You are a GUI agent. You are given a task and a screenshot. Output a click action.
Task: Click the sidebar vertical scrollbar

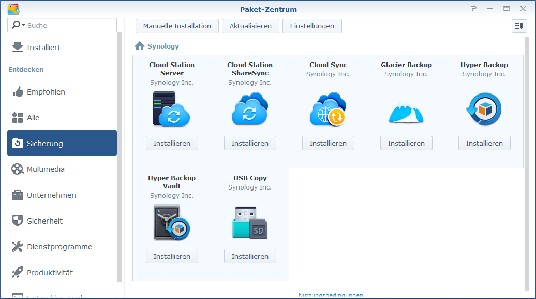[120, 157]
